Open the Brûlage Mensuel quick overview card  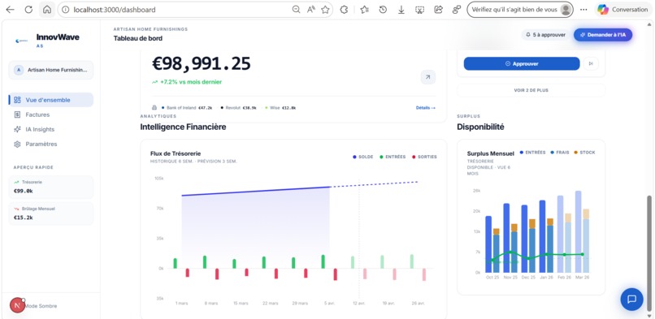[x=51, y=213]
